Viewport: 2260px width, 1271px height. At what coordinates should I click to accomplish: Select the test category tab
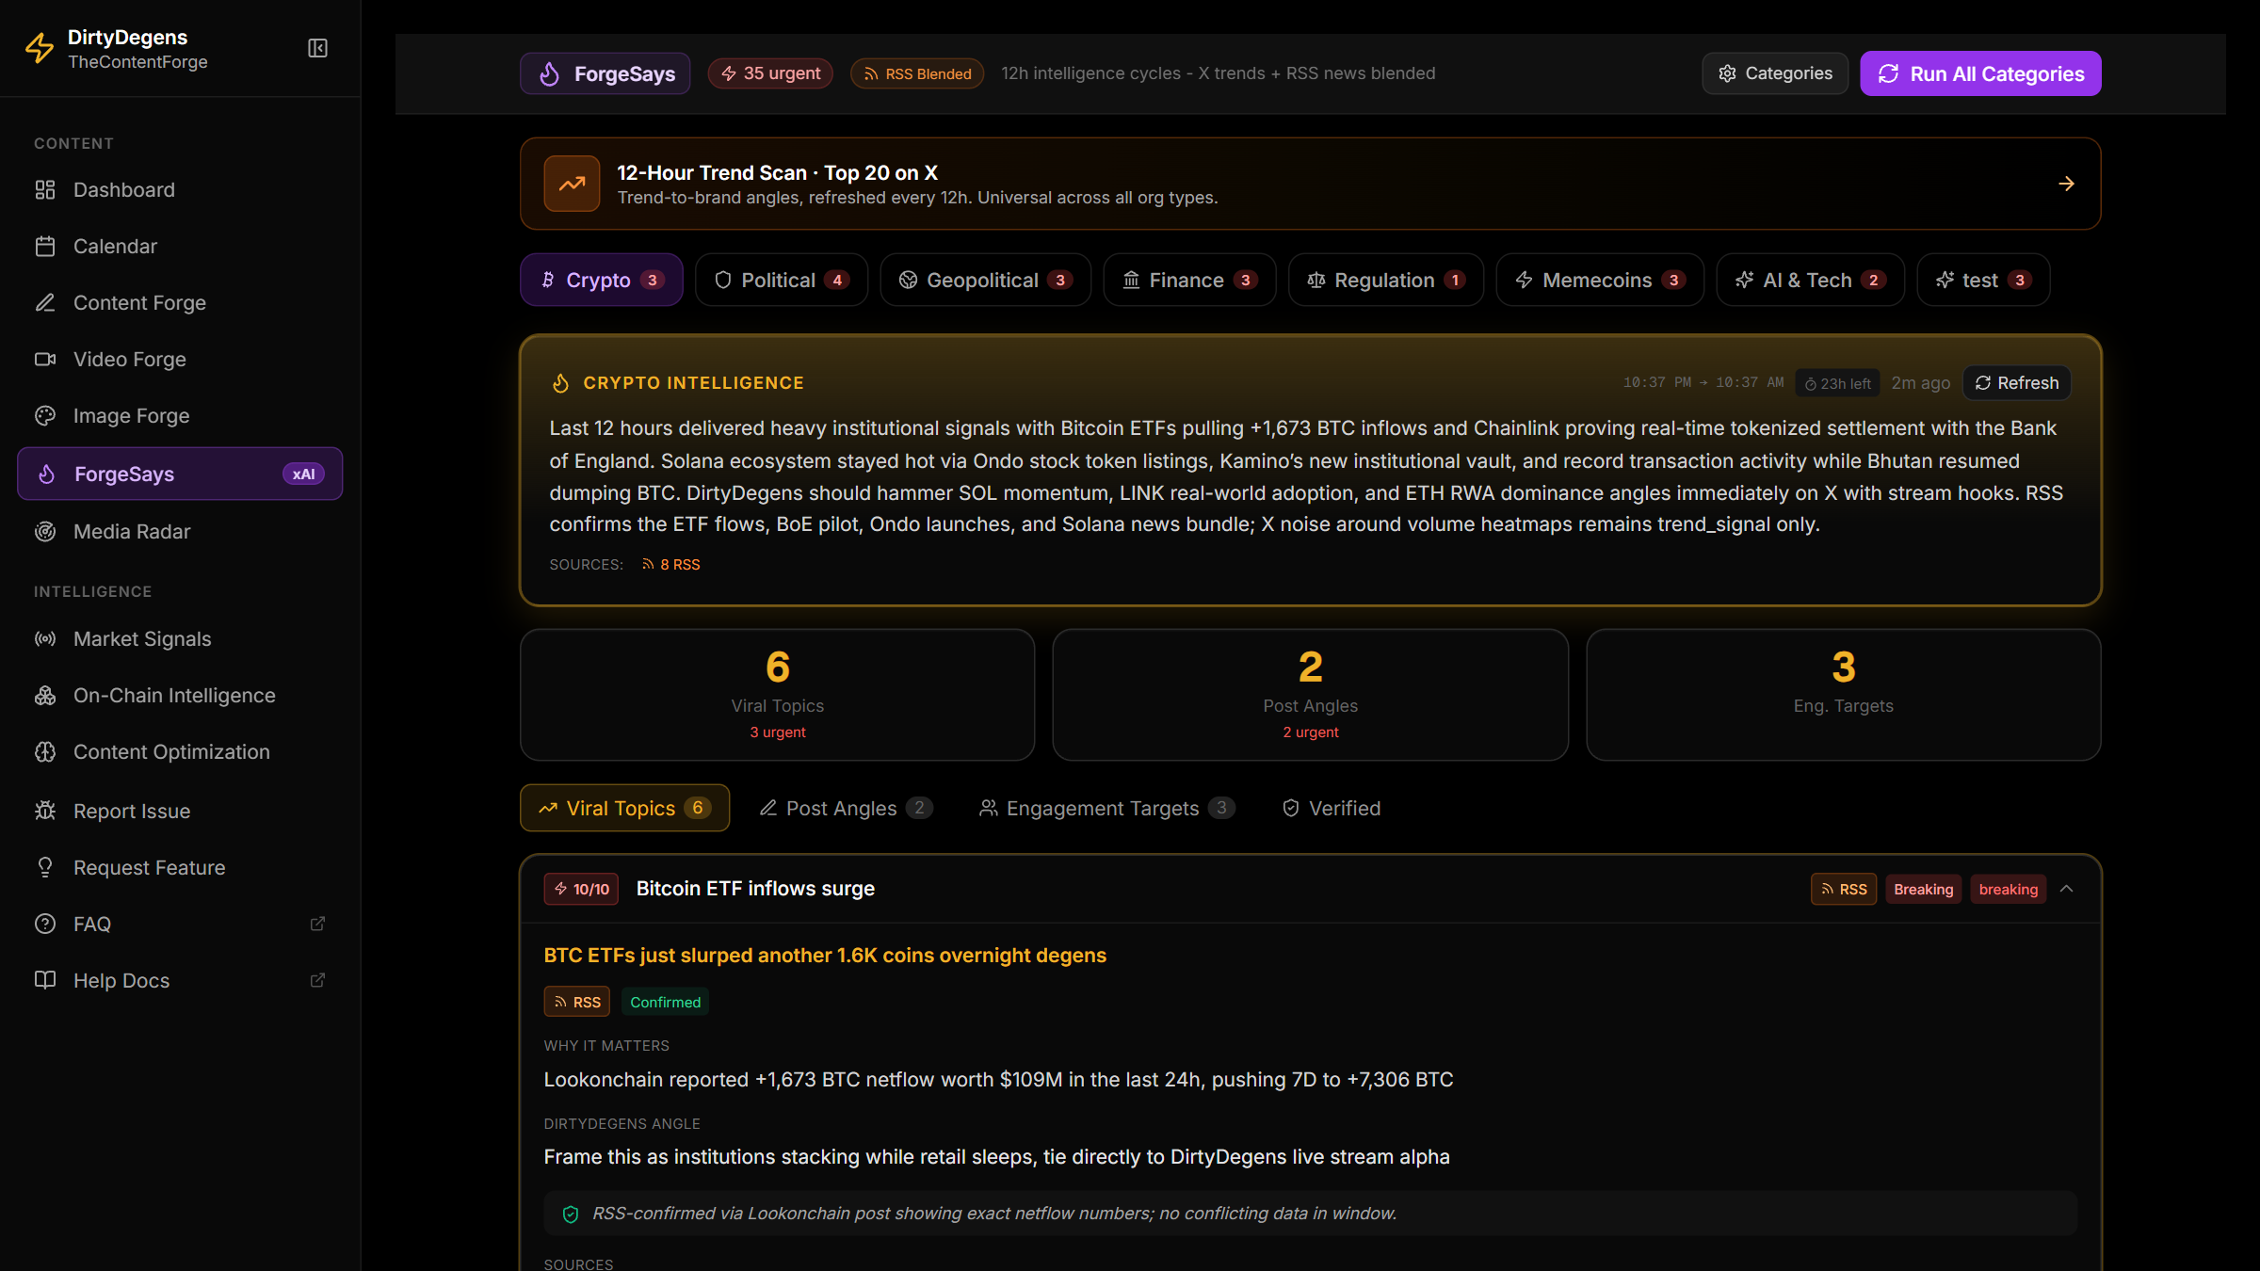(1983, 280)
